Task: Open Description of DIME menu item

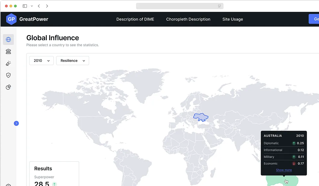Action: point(135,19)
